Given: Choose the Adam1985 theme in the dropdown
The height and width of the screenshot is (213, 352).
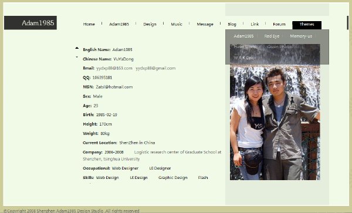Looking at the screenshot, I should tap(243, 36).
